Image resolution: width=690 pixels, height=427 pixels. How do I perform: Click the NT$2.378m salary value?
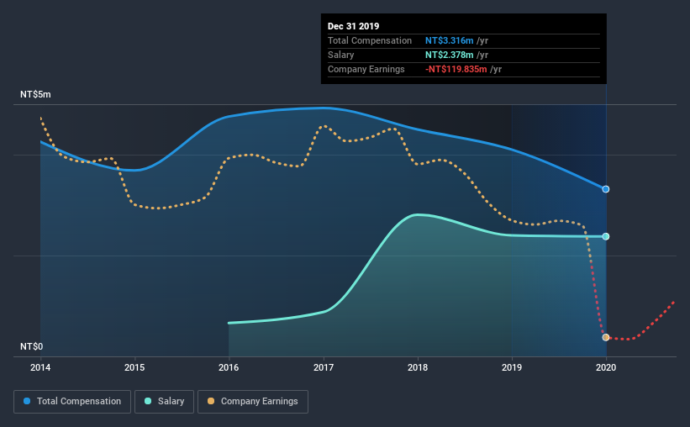(450, 55)
